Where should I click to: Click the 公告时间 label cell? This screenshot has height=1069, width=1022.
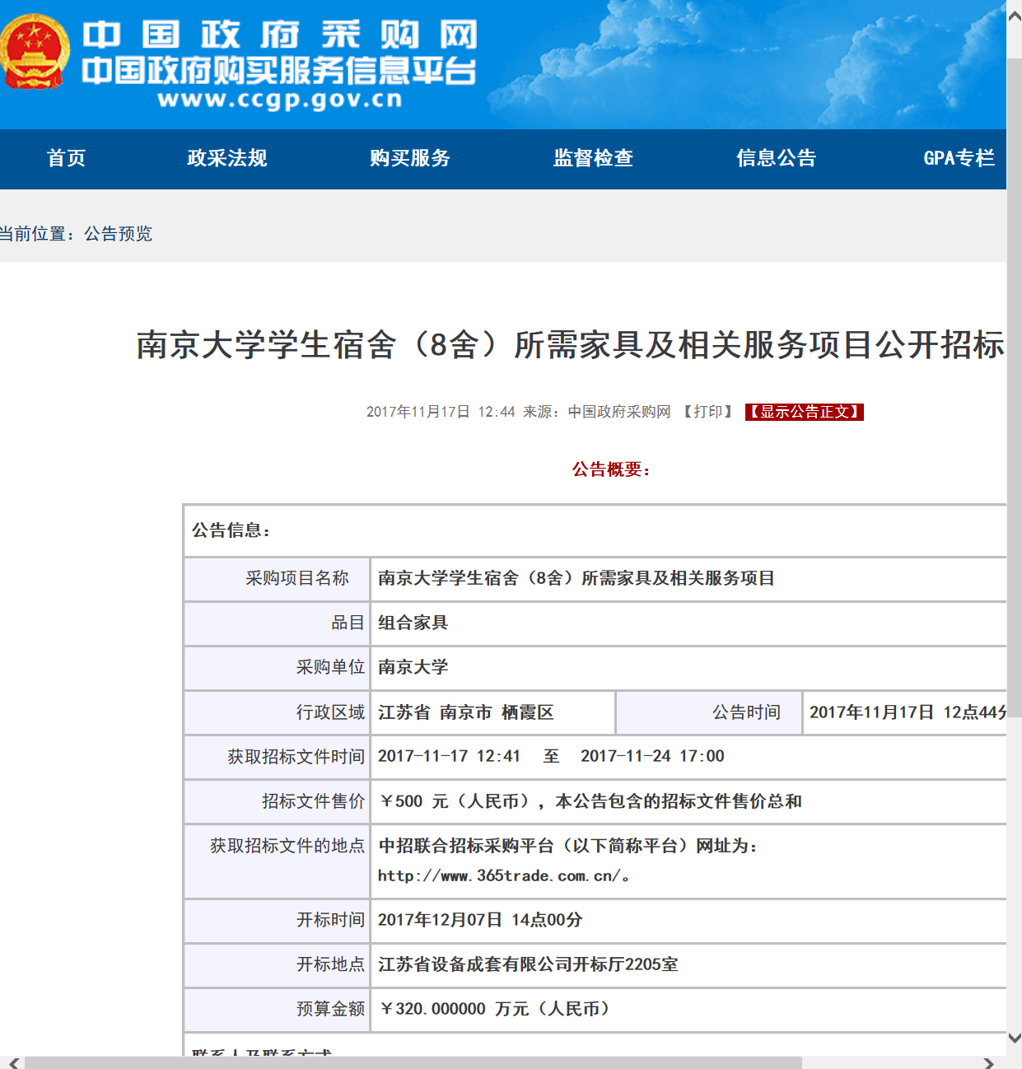709,712
